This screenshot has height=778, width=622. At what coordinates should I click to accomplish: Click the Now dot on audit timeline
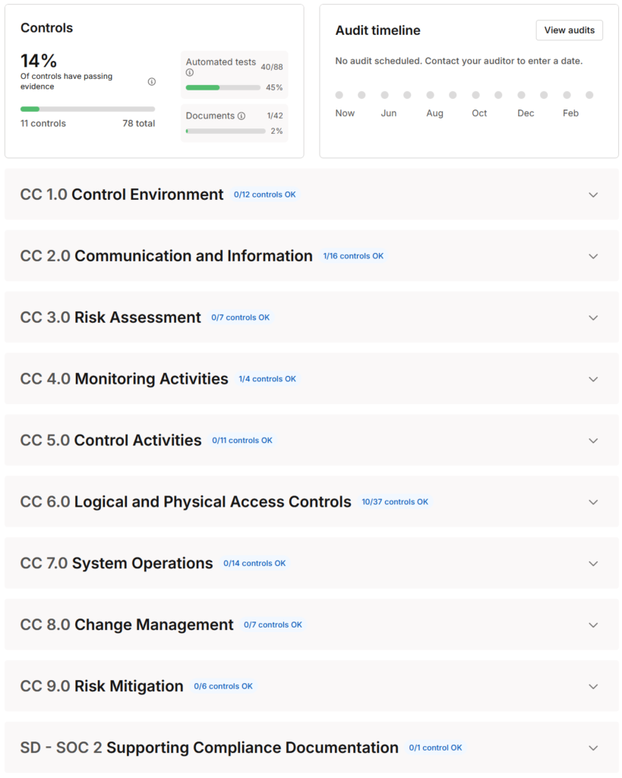(339, 95)
